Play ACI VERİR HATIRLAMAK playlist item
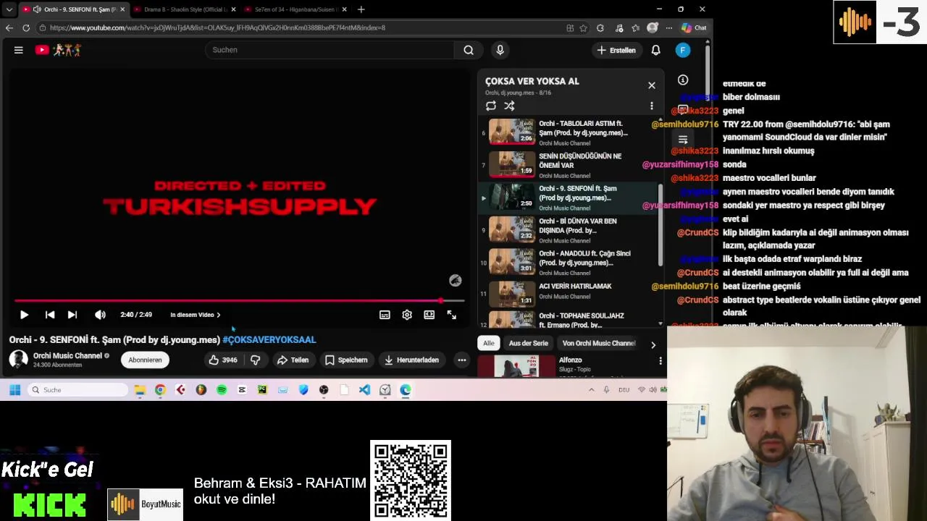 click(569, 293)
